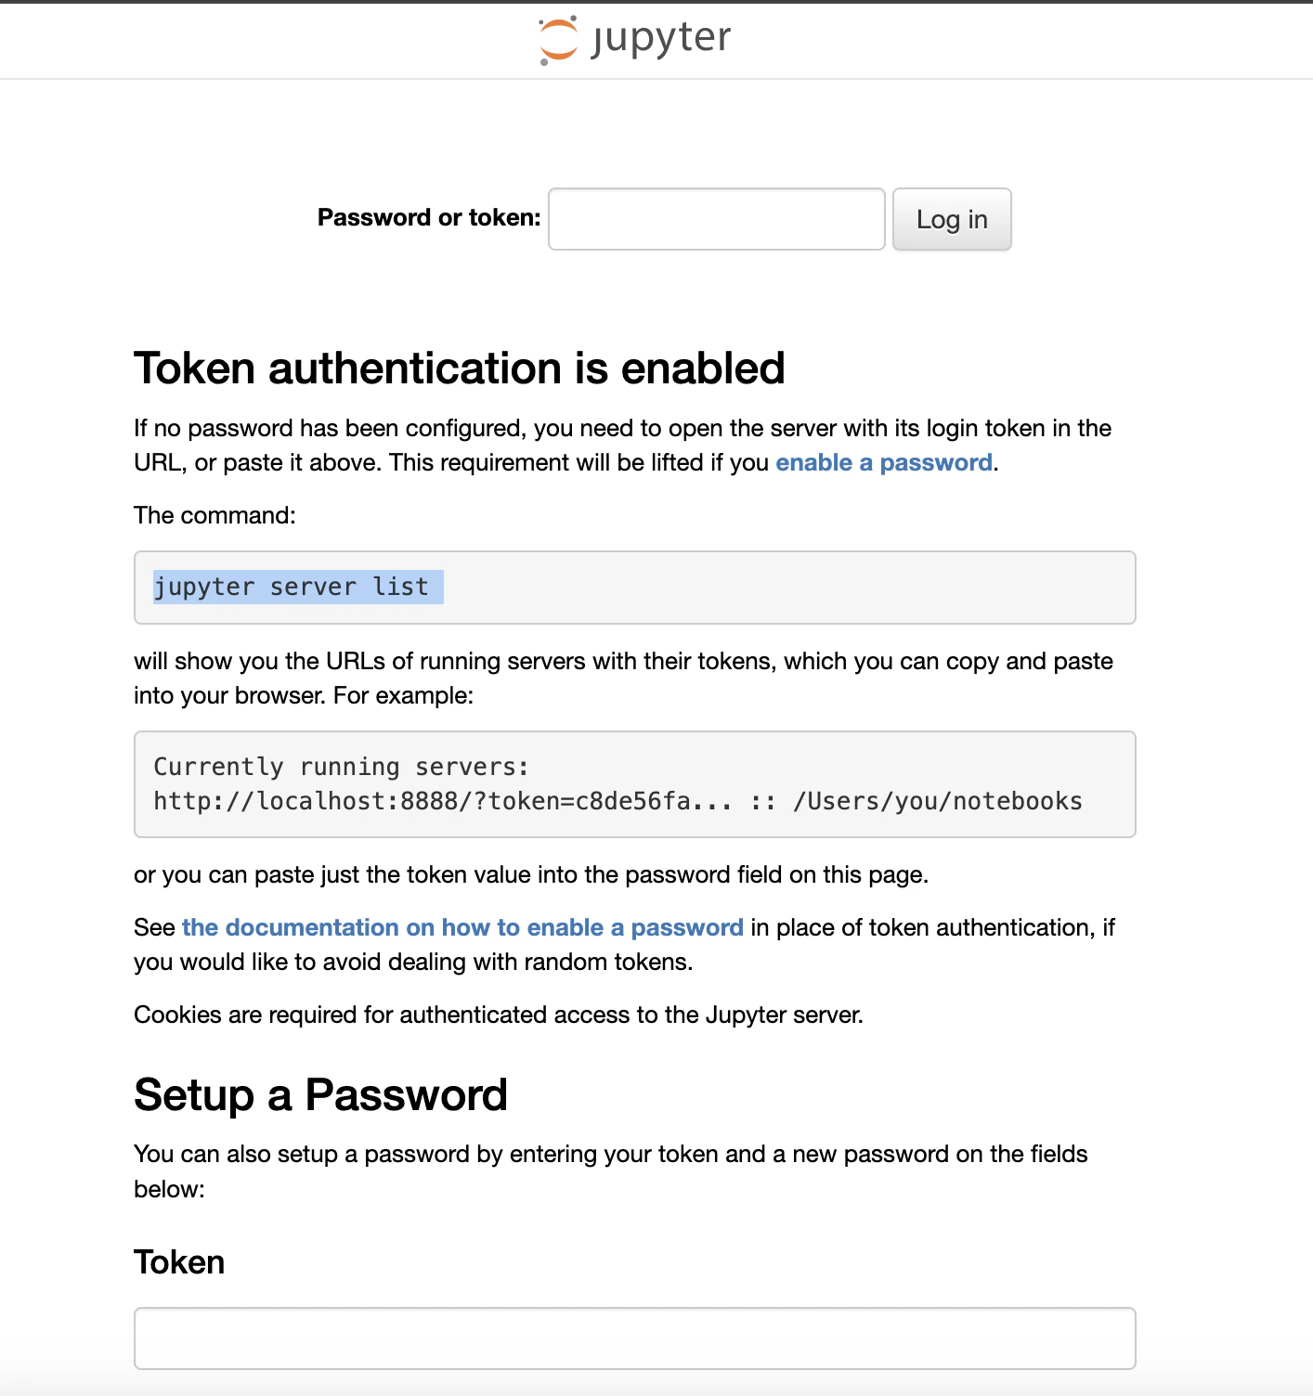The width and height of the screenshot is (1313, 1396).
Task: Click inside the Password or token field
Action: [715, 219]
